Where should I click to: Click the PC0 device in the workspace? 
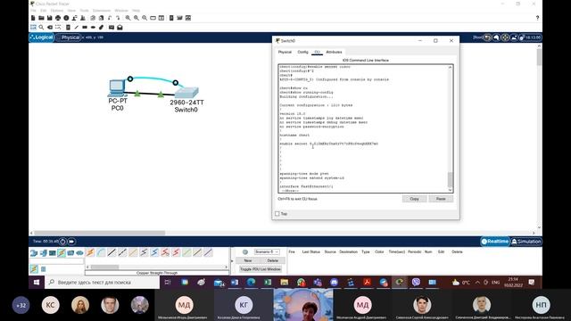(x=117, y=88)
